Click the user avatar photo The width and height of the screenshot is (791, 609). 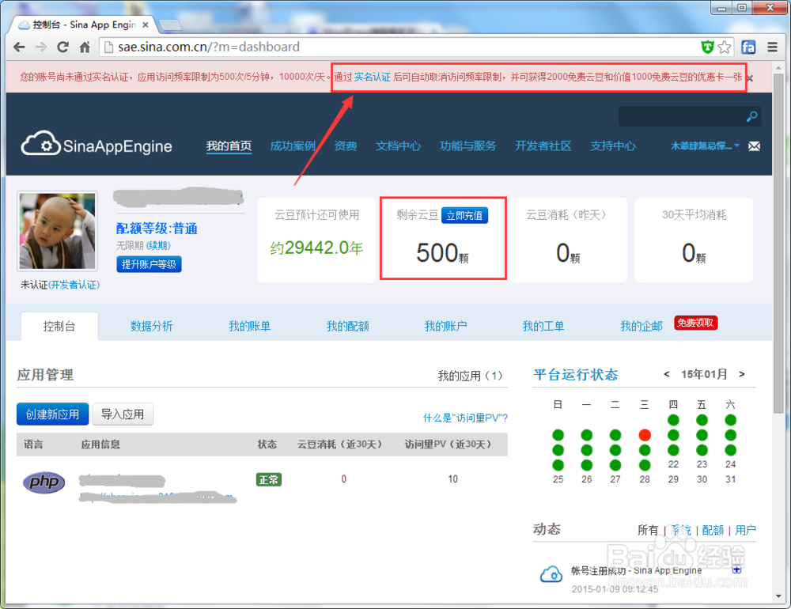[x=57, y=231]
